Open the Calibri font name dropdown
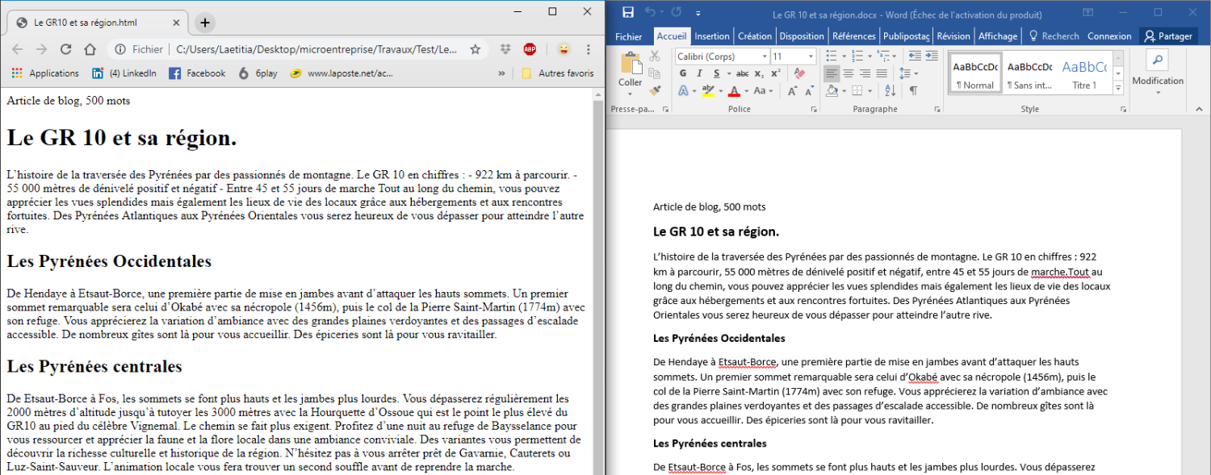The height and width of the screenshot is (475, 1211). [764, 56]
